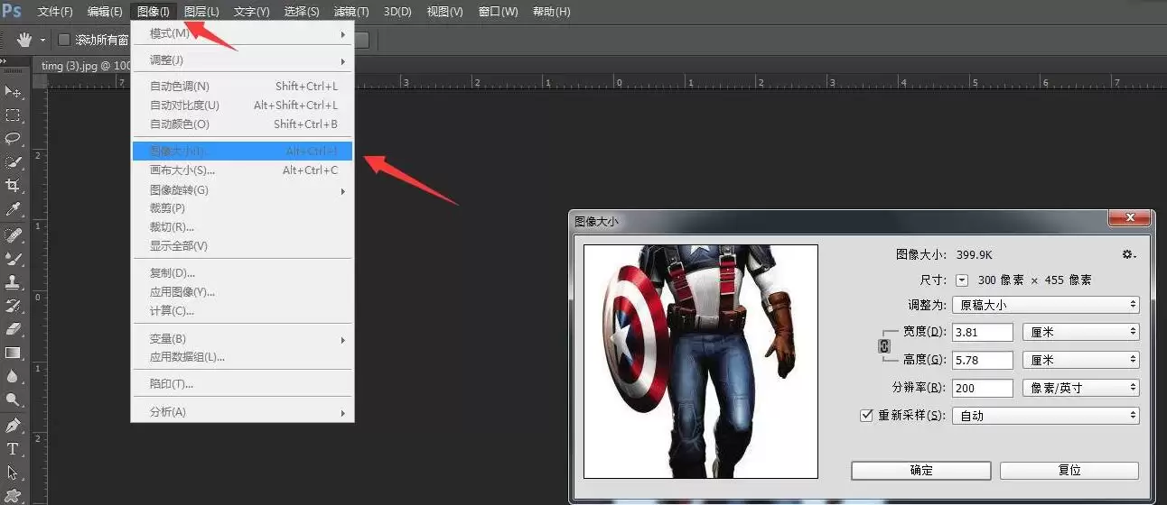
Task: Select the Crop tool
Action: click(13, 186)
